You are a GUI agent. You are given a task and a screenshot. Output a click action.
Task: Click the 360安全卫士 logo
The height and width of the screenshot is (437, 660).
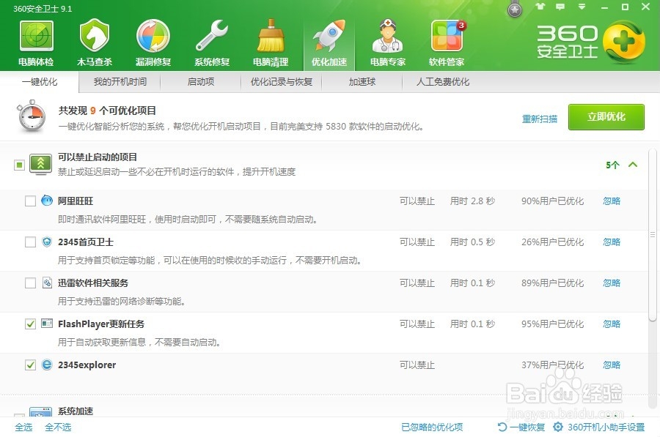pyautogui.click(x=591, y=41)
